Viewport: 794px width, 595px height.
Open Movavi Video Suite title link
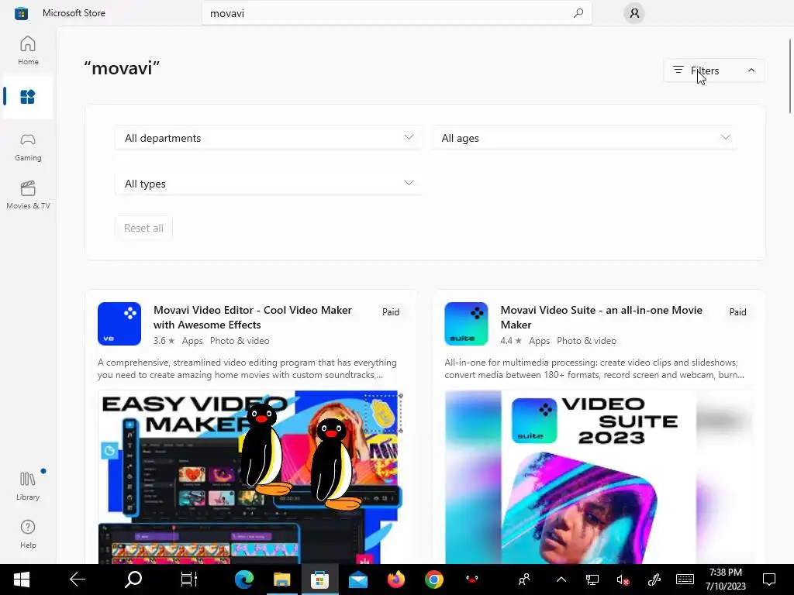(601, 317)
